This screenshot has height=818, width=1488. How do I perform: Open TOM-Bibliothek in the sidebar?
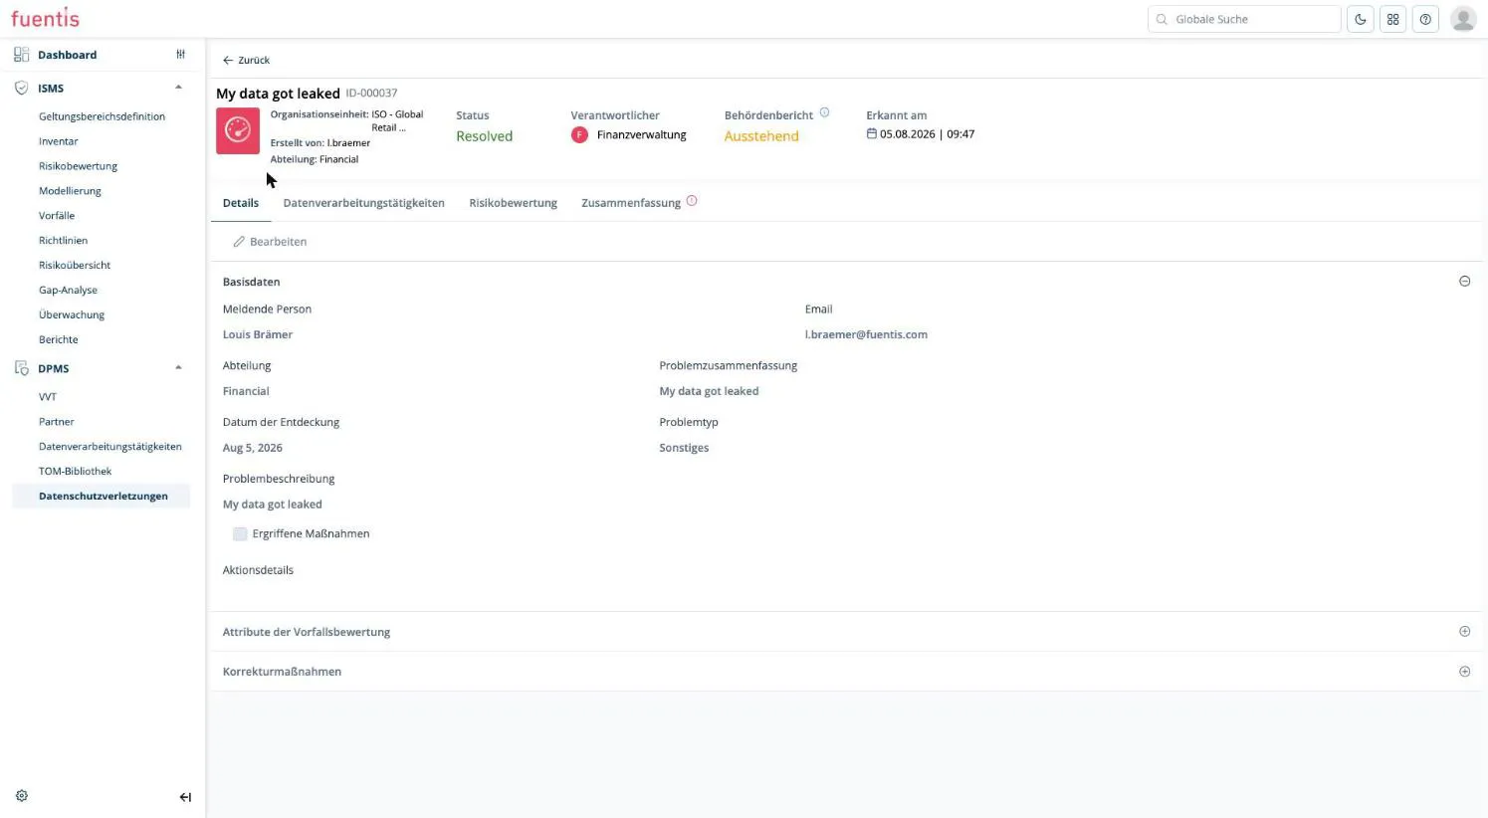tap(75, 472)
